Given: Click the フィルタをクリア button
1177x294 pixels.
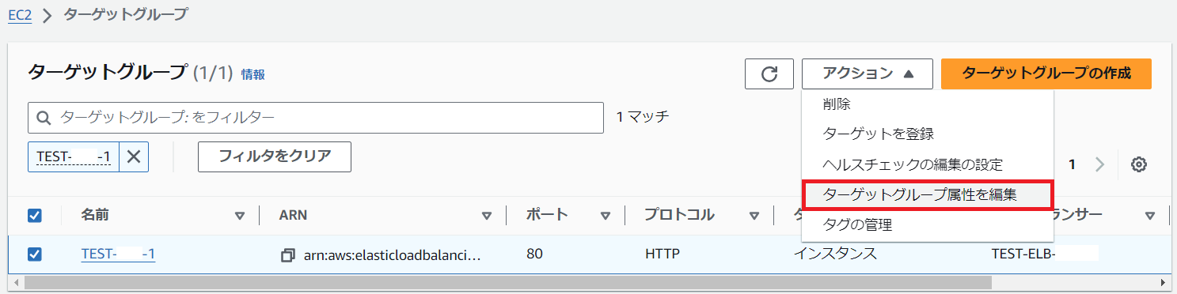Looking at the screenshot, I should click(275, 156).
